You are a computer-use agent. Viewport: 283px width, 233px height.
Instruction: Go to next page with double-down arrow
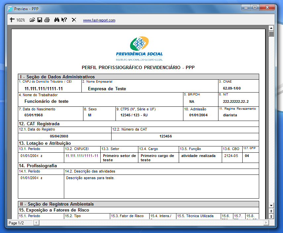[x=271, y=216]
